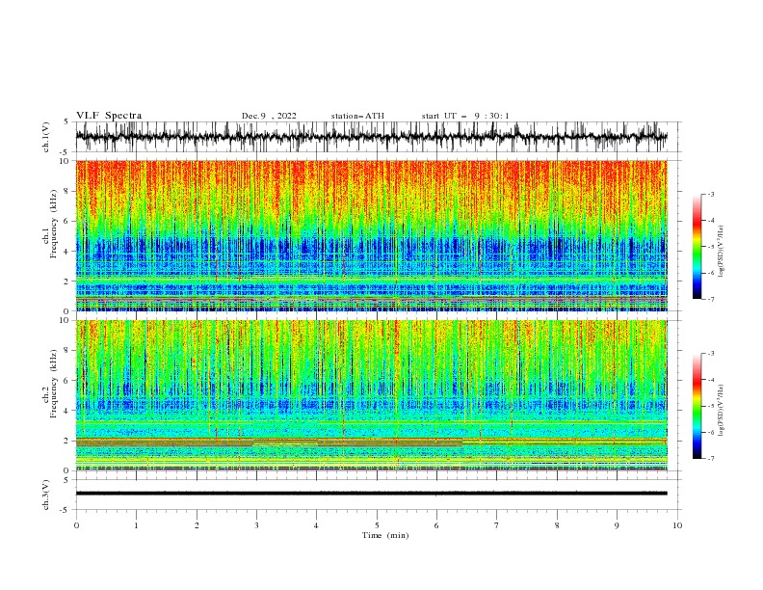Click the "4" kHz tick on ch.1 frequency axis
This screenshot has height=590, width=763.
66,252
